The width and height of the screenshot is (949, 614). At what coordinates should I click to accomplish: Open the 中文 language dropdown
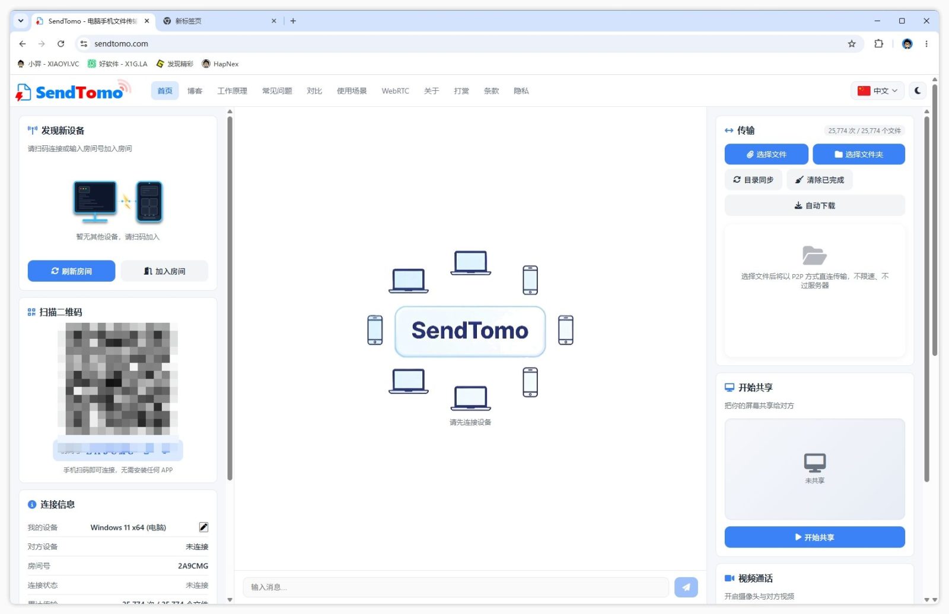point(877,91)
